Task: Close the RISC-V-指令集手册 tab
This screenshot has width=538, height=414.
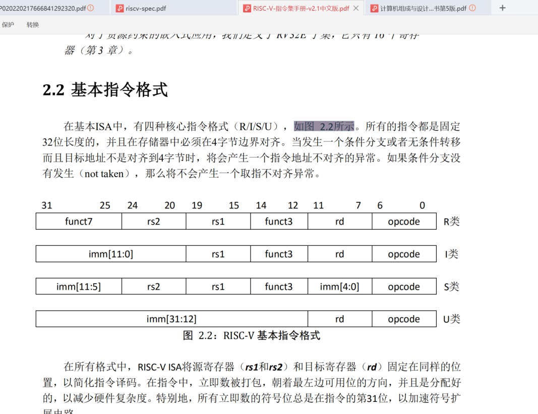Action: pyautogui.click(x=356, y=8)
